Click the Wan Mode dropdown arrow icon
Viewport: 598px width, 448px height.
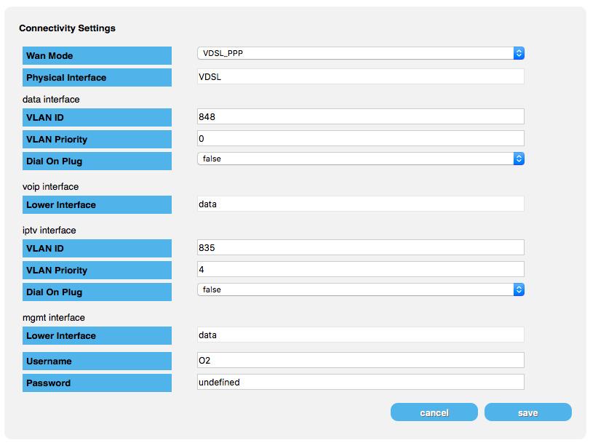(x=519, y=53)
